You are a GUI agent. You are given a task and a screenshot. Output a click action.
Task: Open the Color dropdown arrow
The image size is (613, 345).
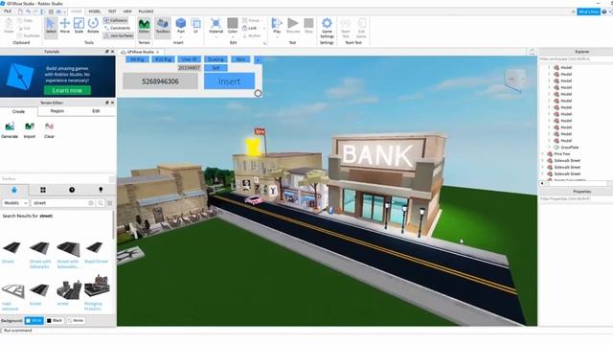pyautogui.click(x=233, y=37)
